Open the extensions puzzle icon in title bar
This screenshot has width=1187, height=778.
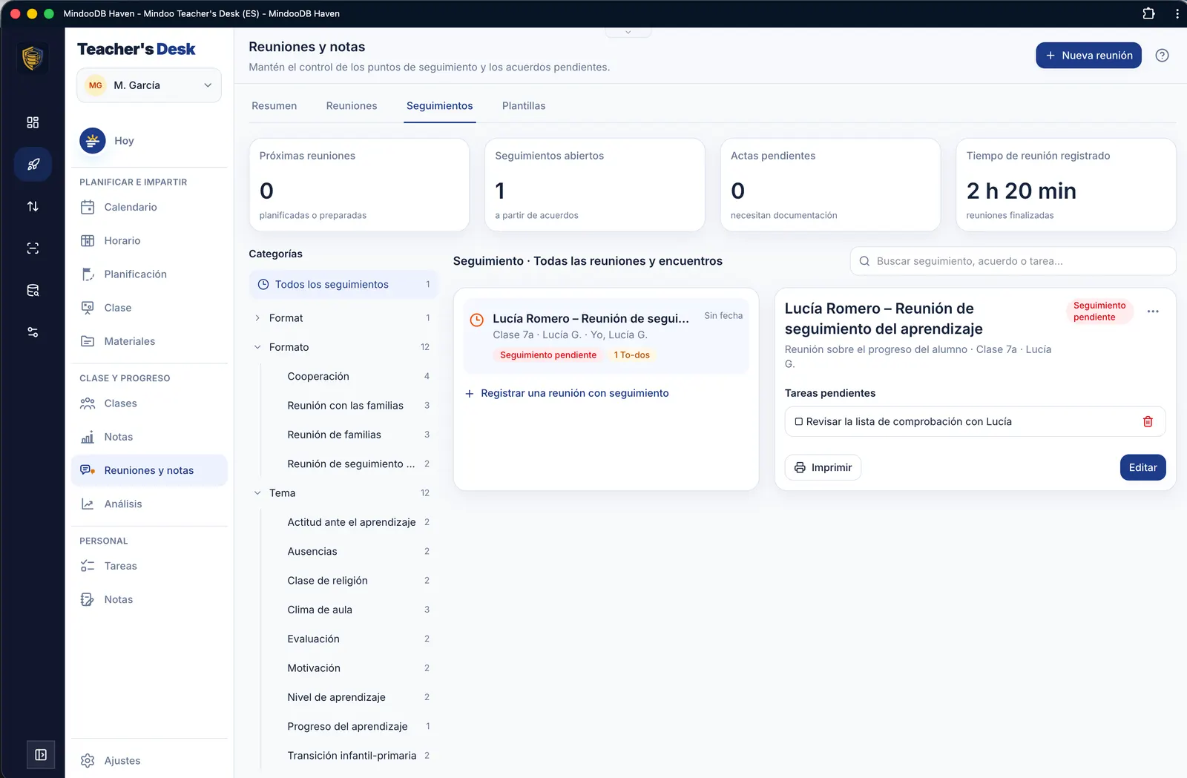click(1148, 13)
